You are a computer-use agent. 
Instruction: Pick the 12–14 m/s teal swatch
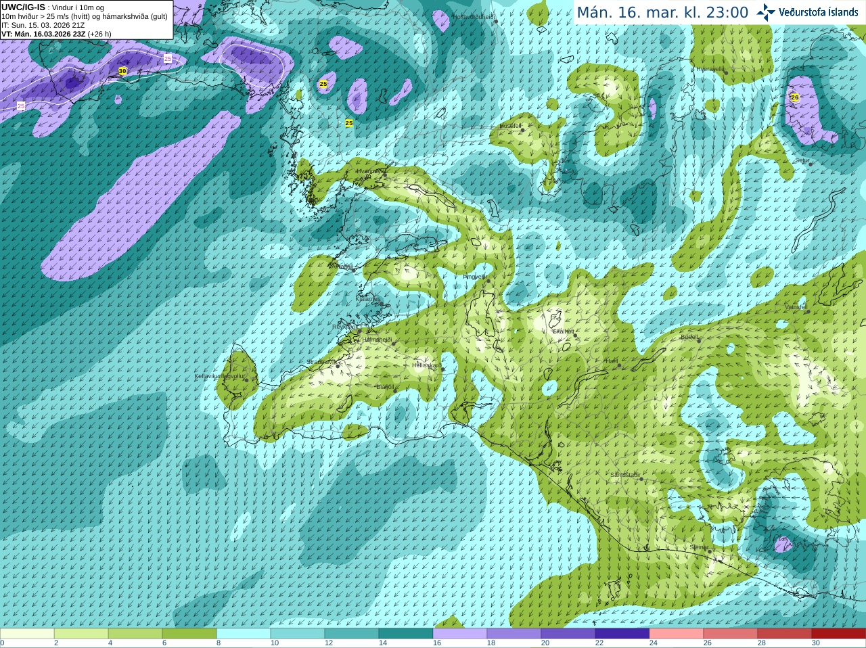point(352,634)
